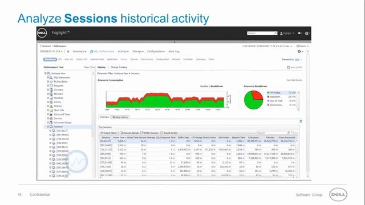Click the Export to CSV toolbar icon
The image size is (365, 205).
[161, 133]
